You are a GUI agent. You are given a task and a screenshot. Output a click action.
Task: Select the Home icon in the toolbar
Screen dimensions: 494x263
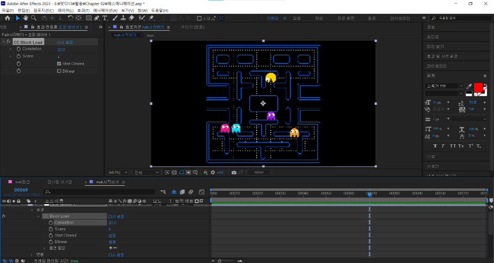pos(8,18)
